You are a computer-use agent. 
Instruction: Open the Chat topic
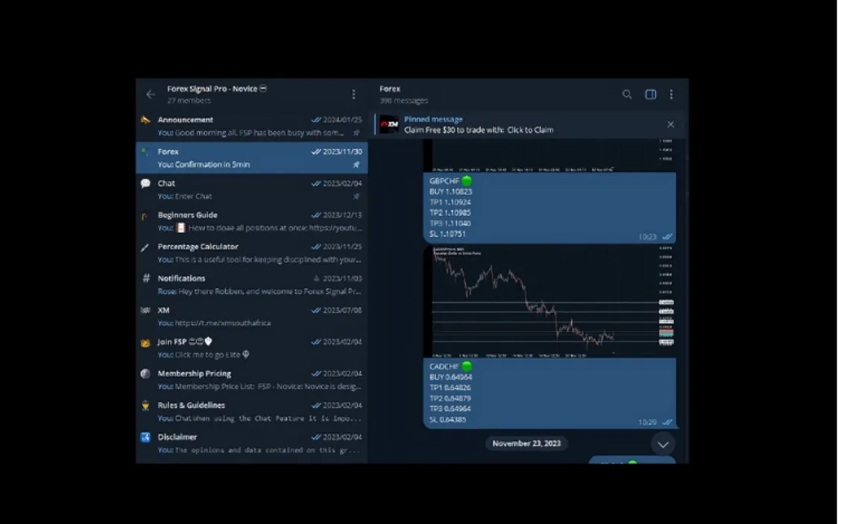pos(251,189)
